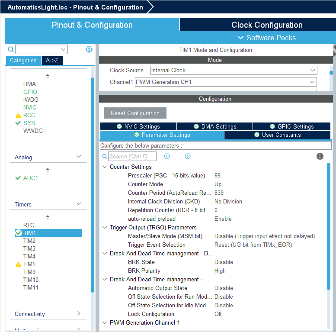Click the settings gear icon in categories panel
This screenshot has height=332, width=336.
coord(89,49)
